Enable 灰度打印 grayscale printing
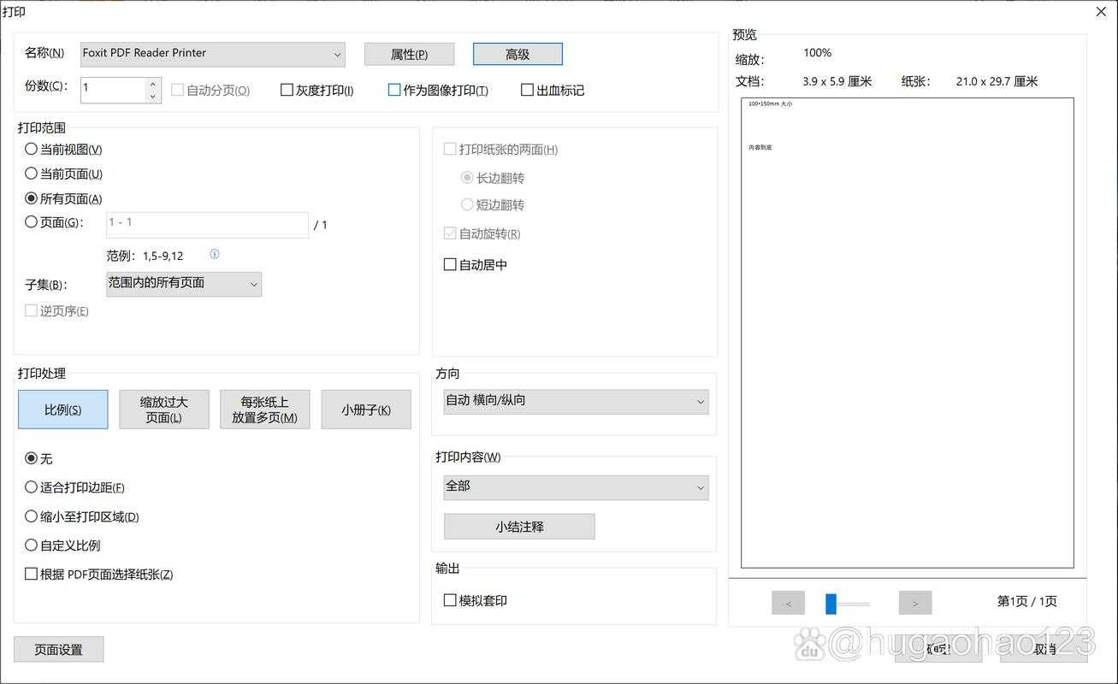Image resolution: width=1118 pixels, height=684 pixels. click(287, 89)
